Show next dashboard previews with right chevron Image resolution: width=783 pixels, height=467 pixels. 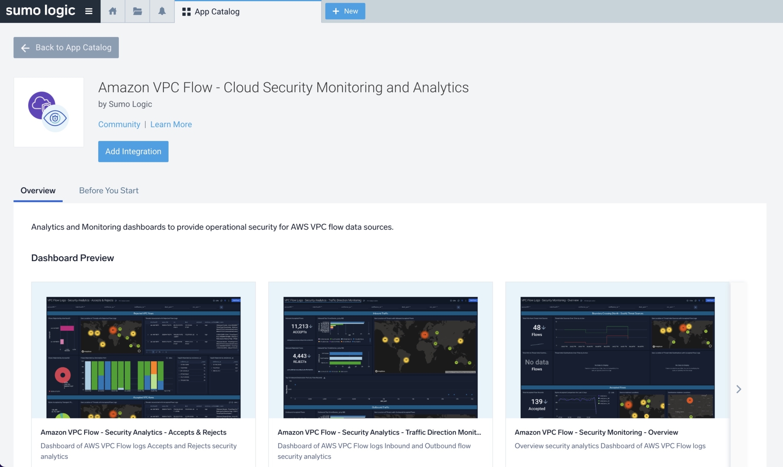point(738,389)
